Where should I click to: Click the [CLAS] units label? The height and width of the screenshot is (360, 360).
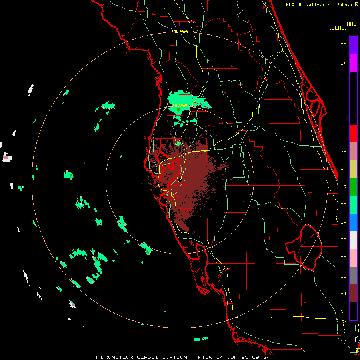point(338,28)
